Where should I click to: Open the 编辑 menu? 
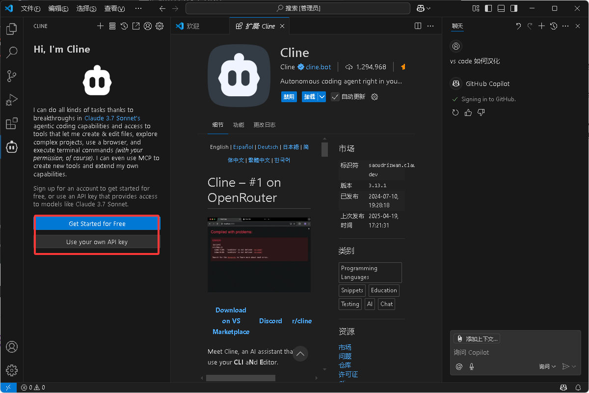click(58, 8)
